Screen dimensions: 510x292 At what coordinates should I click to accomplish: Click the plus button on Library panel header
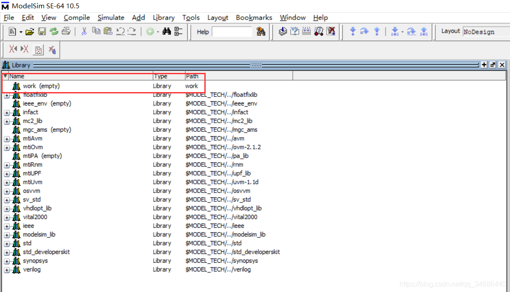click(x=484, y=65)
